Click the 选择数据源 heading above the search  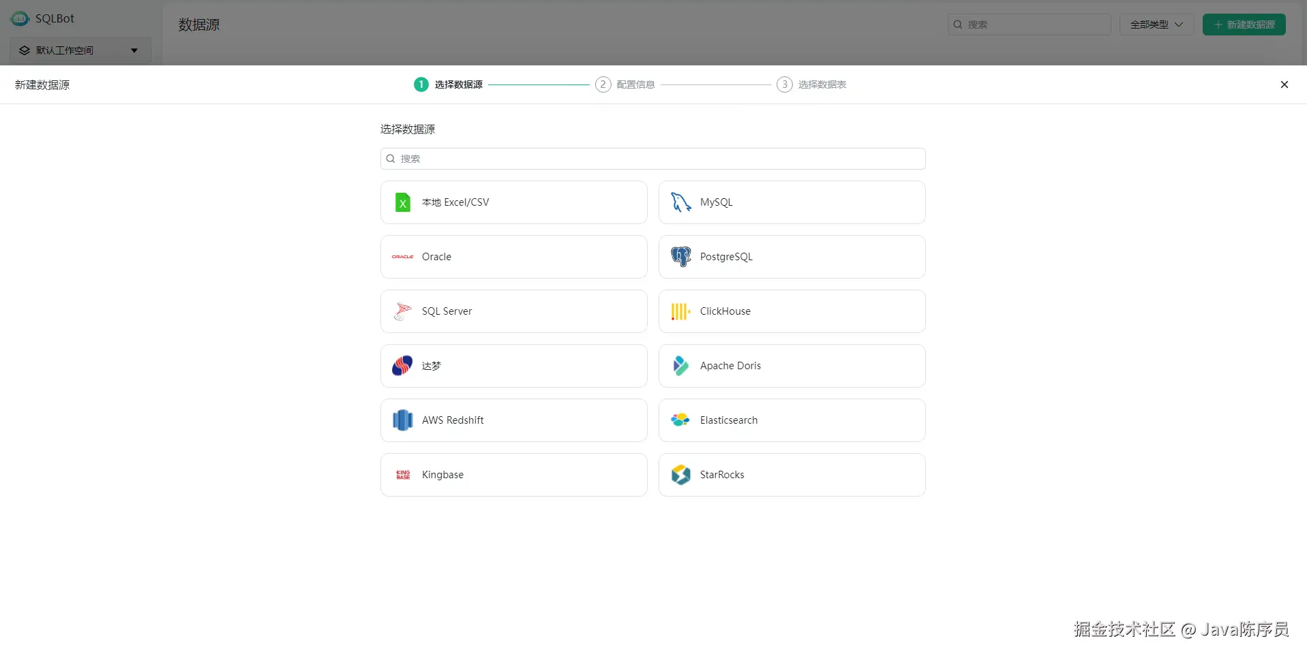tap(408, 129)
